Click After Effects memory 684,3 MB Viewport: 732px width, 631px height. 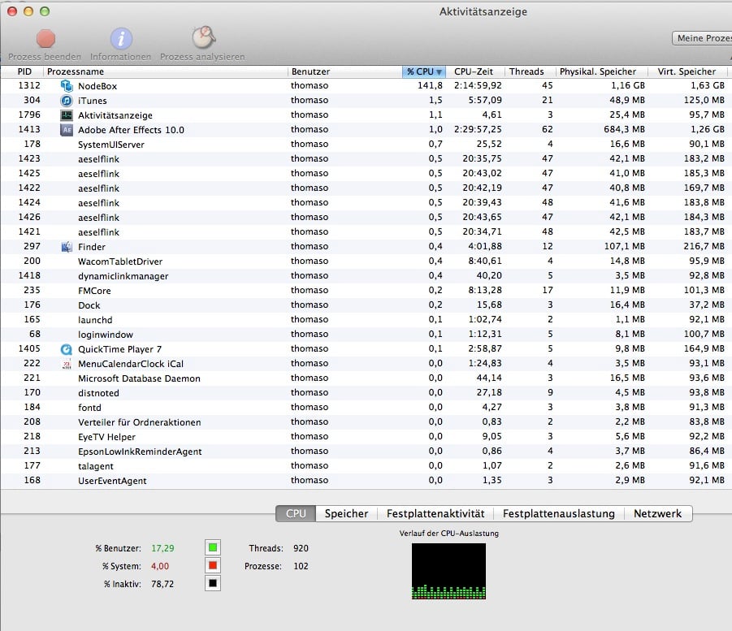(624, 129)
